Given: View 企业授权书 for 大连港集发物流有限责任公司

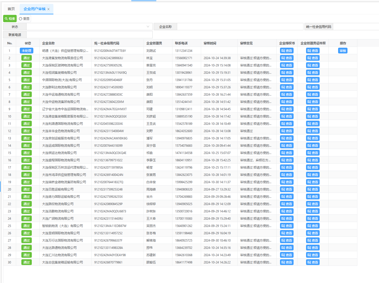Looking at the screenshot, I should pyautogui.click(x=287, y=58).
